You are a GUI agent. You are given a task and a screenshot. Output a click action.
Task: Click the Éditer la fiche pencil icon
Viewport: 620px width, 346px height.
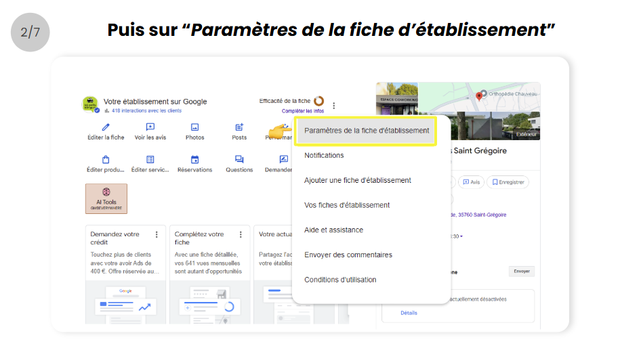pos(105,127)
